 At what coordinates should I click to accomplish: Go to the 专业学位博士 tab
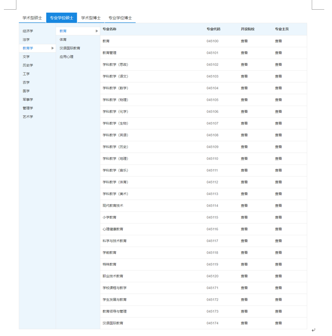120,18
